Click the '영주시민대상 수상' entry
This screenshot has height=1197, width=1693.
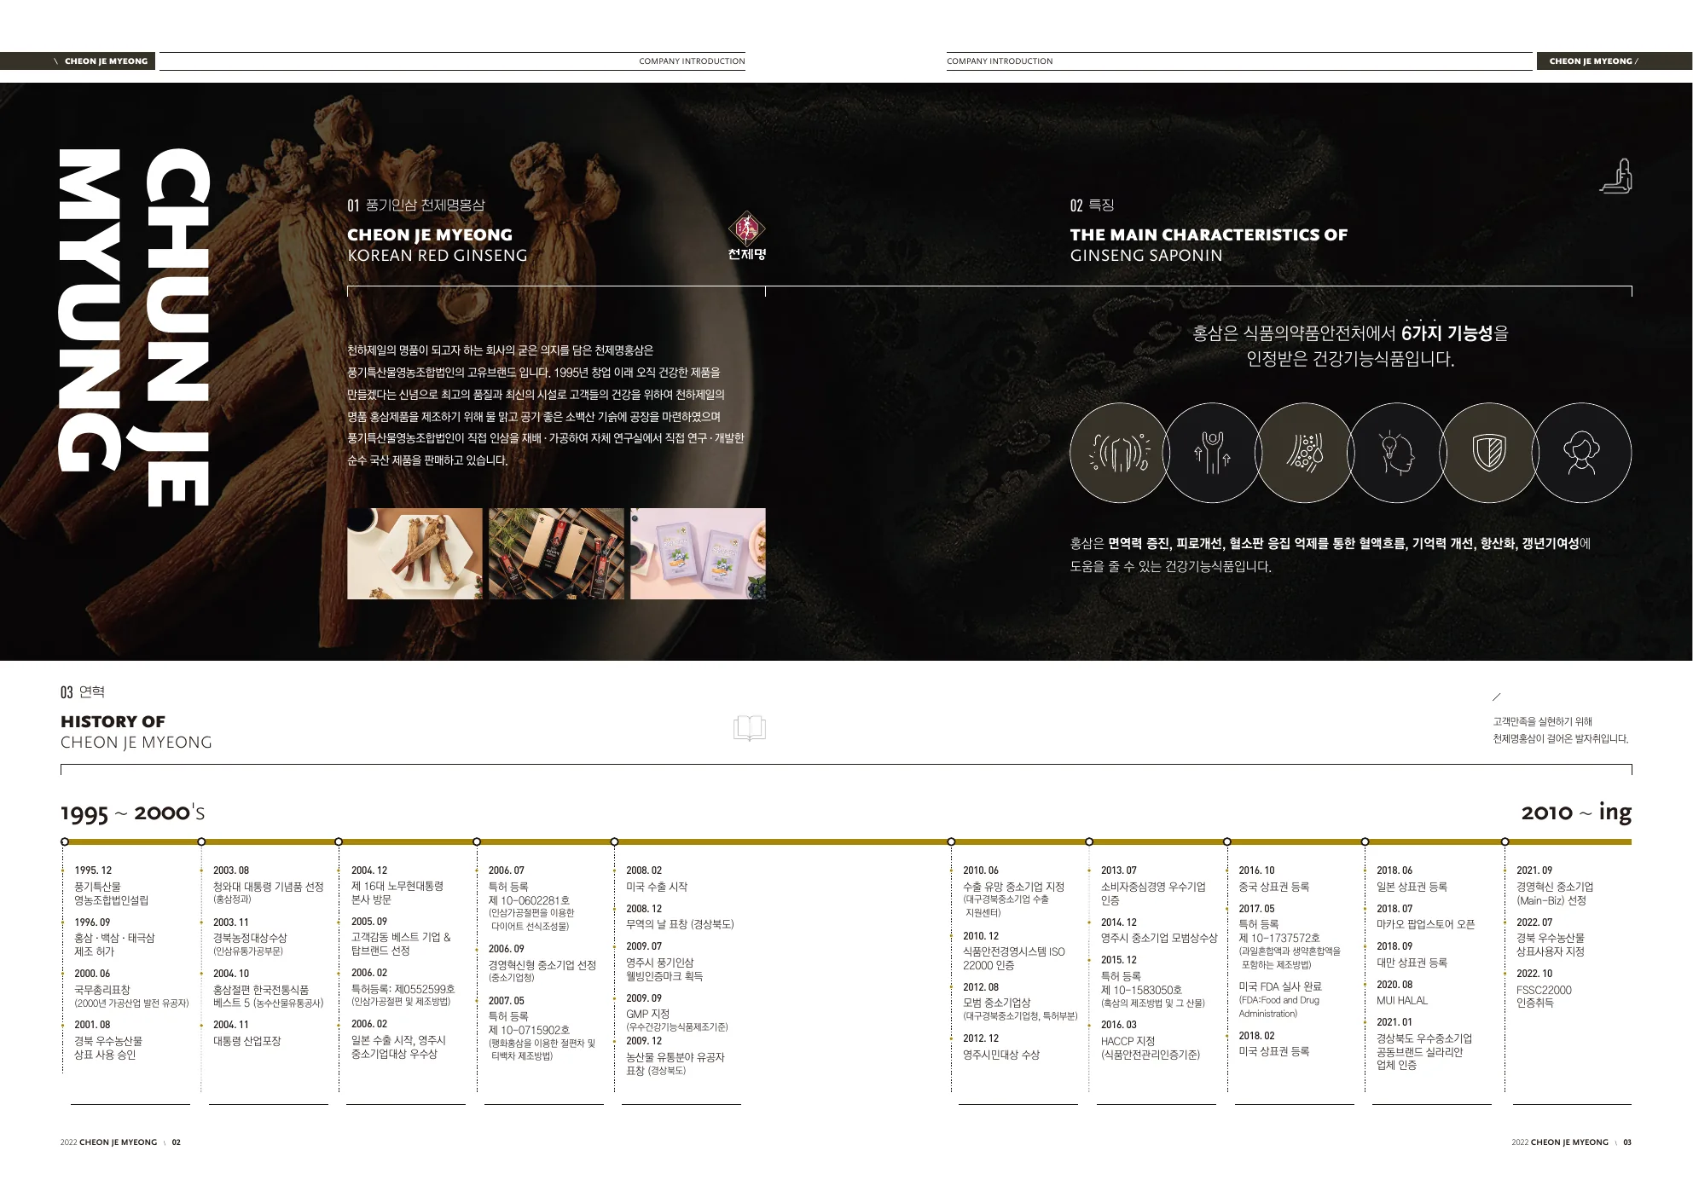click(1001, 1055)
